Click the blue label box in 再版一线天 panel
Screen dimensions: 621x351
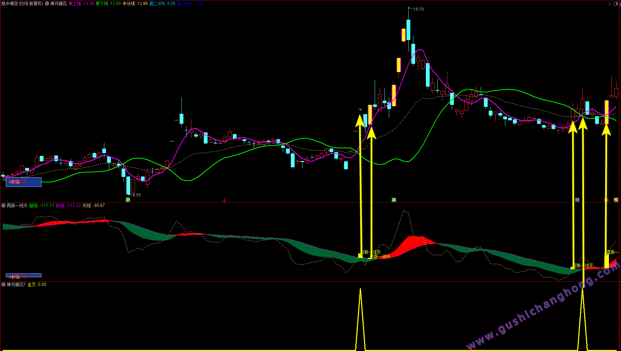pos(23,275)
